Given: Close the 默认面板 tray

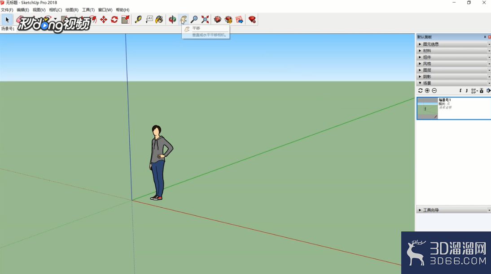Looking at the screenshot, I should (x=490, y=37).
